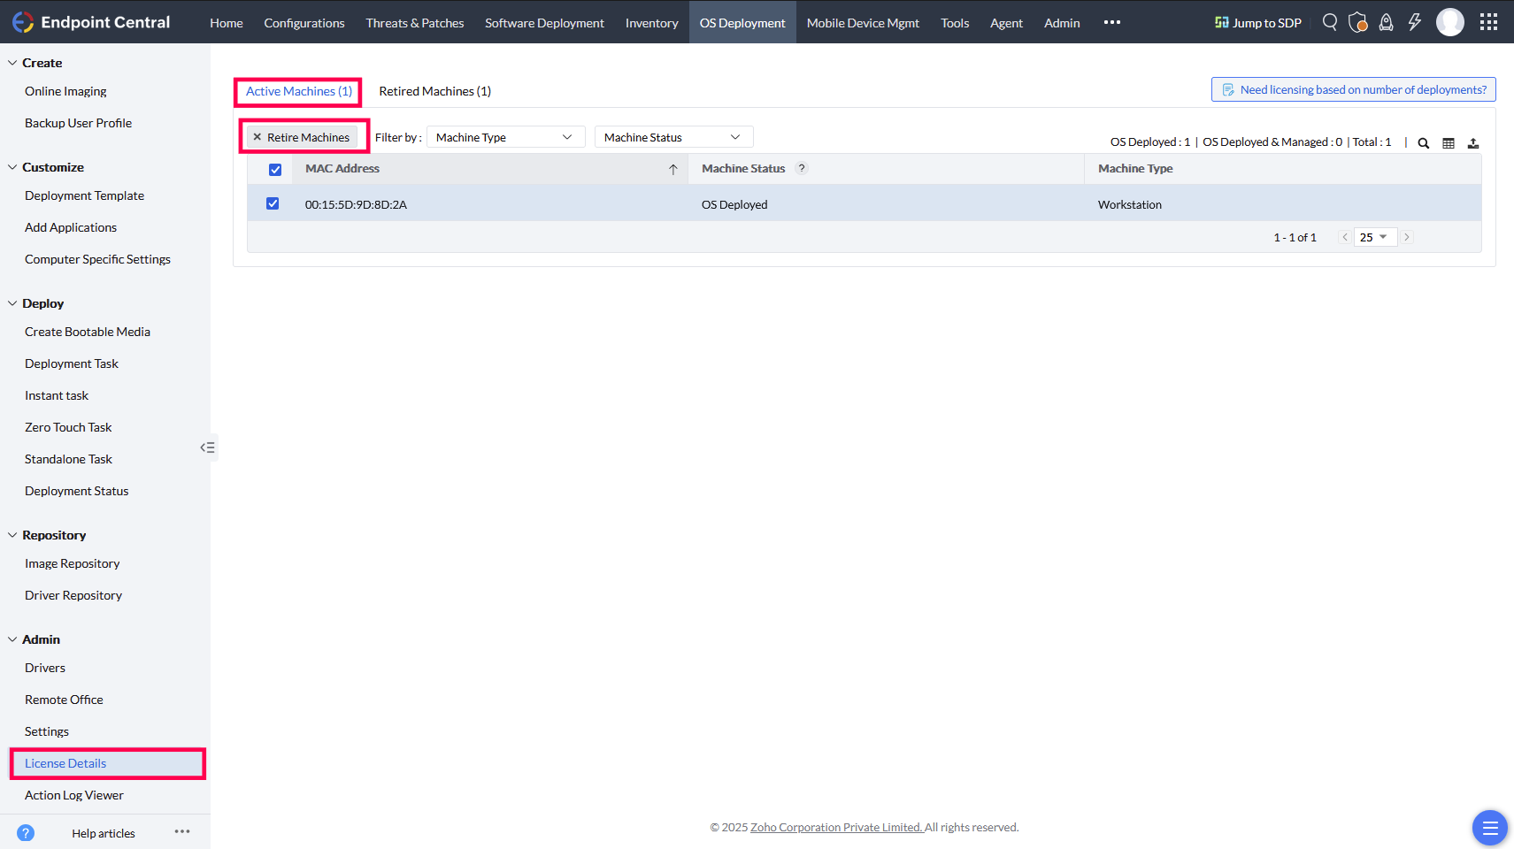The image size is (1514, 849).
Task: Toggle the select-all checkbox in the table header
Action: click(x=275, y=169)
